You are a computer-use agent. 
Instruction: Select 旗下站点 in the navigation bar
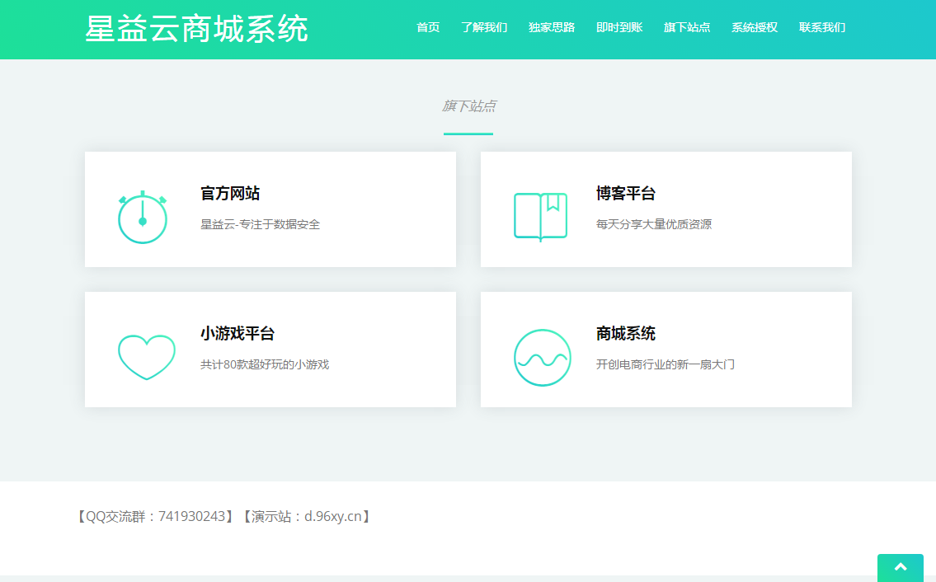(x=686, y=27)
